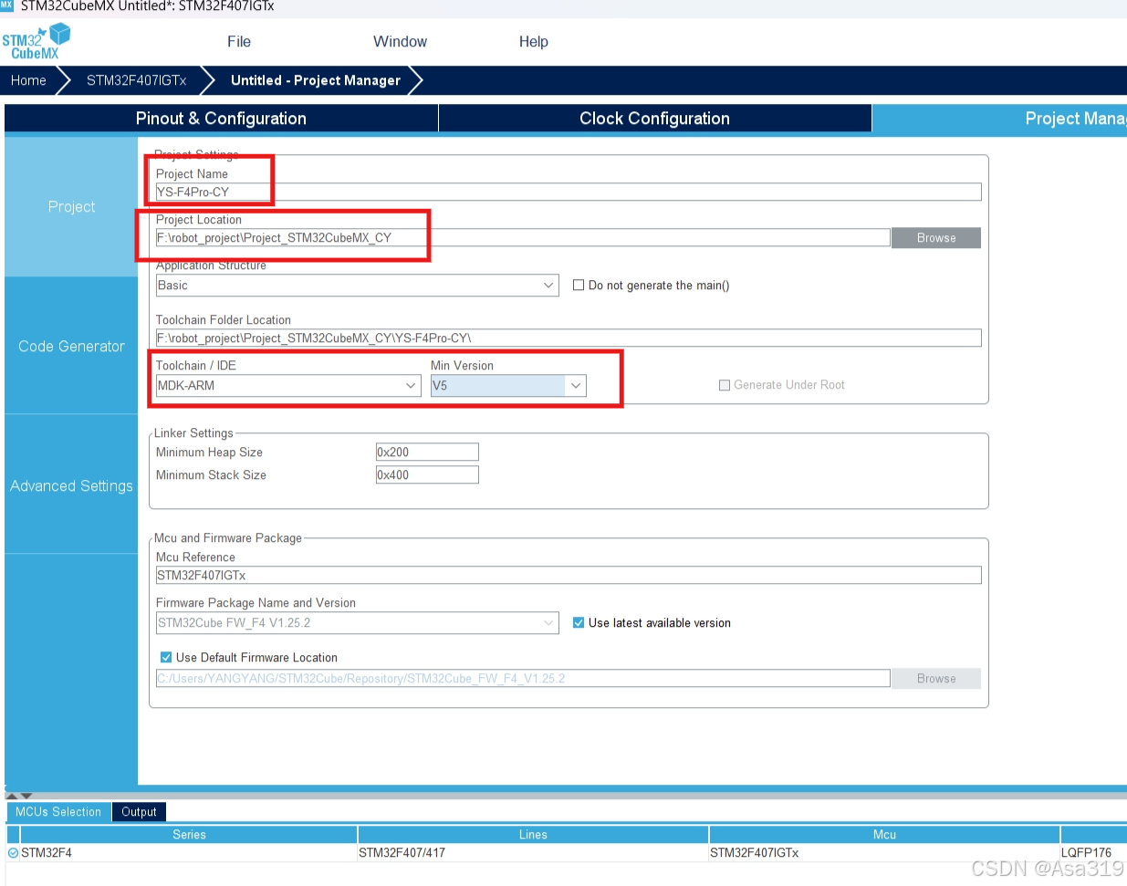Image resolution: width=1127 pixels, height=886 pixels.
Task: Click the STM32F4 row check icon
Action: (13, 853)
